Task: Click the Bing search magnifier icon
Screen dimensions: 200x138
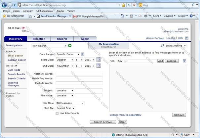Action: tap(193, 5)
